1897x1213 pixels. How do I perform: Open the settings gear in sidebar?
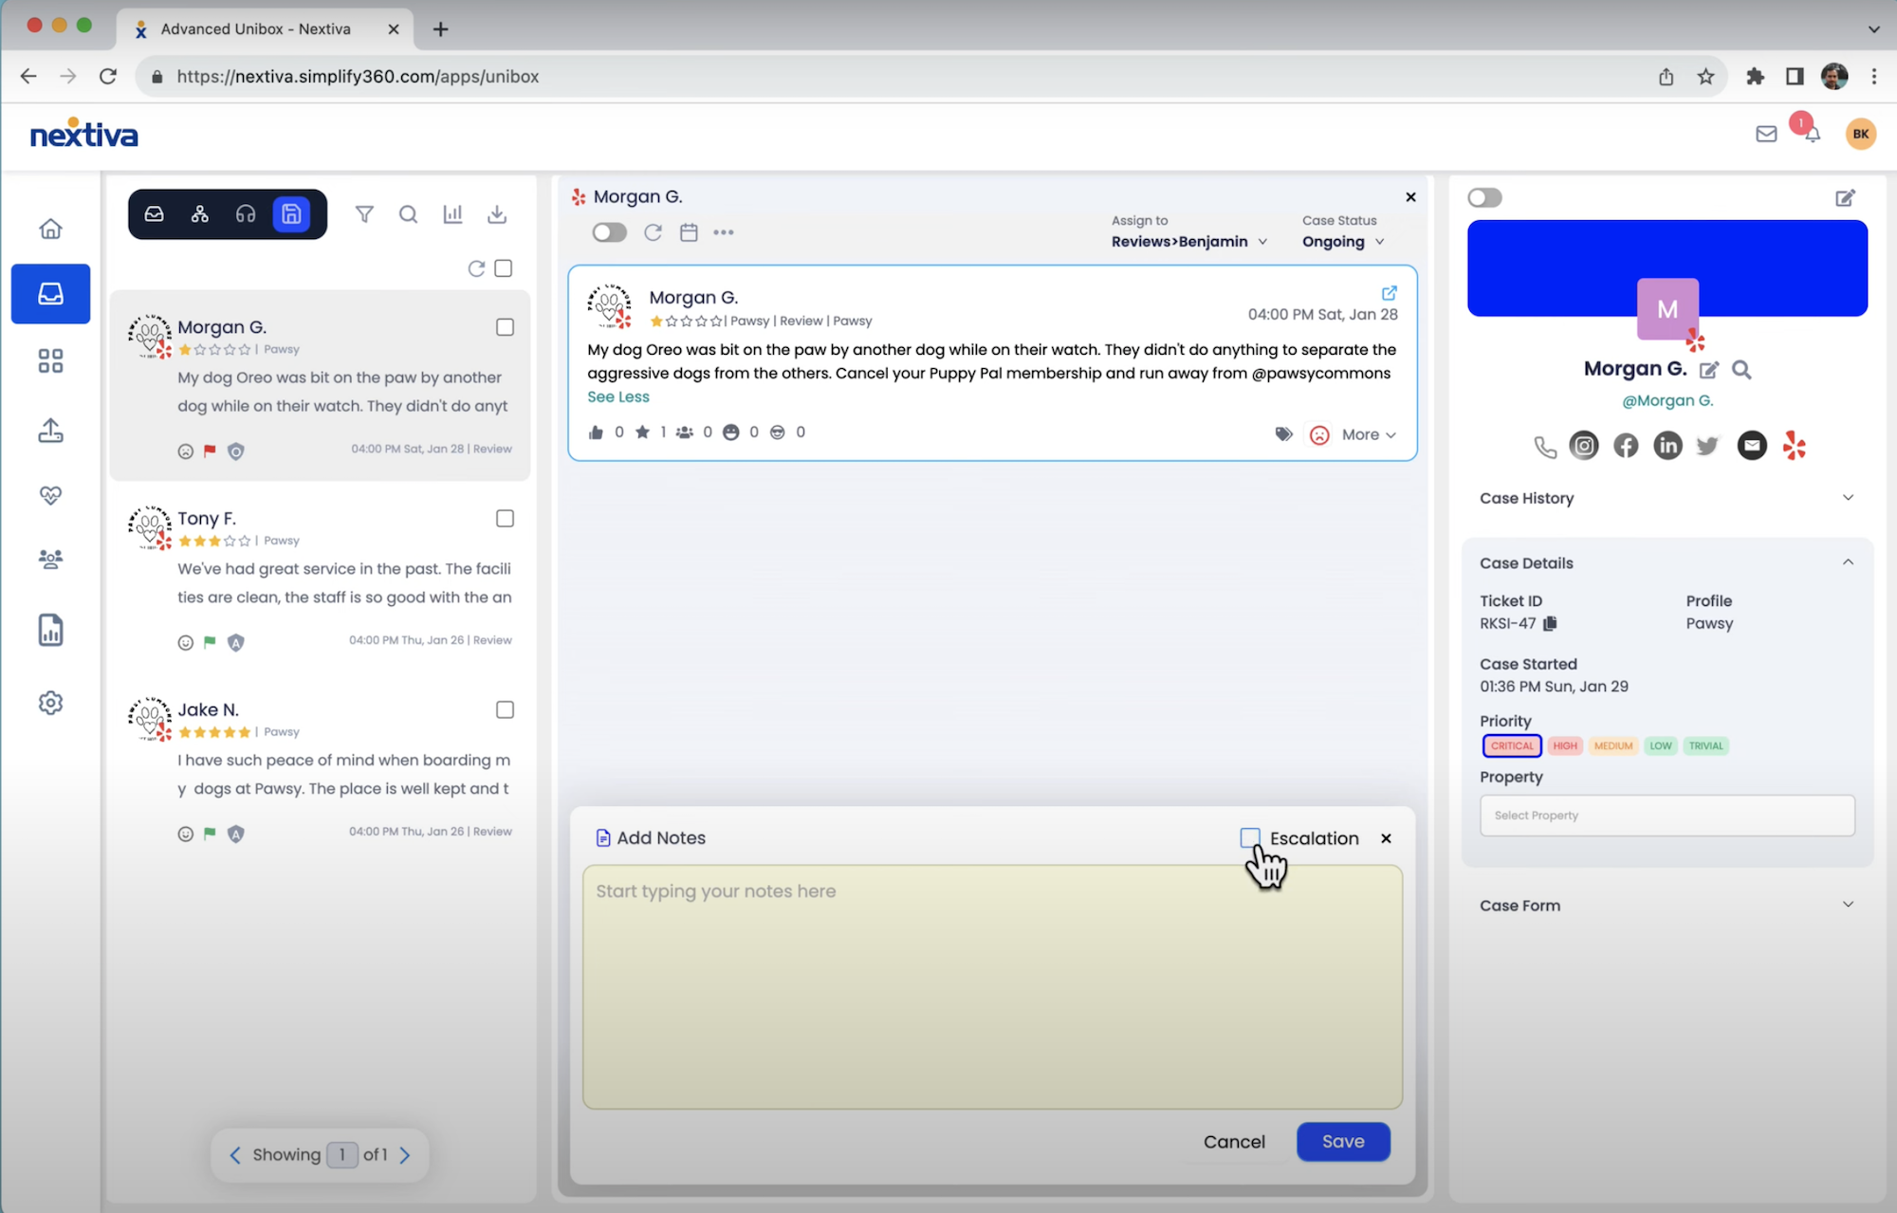coord(50,703)
